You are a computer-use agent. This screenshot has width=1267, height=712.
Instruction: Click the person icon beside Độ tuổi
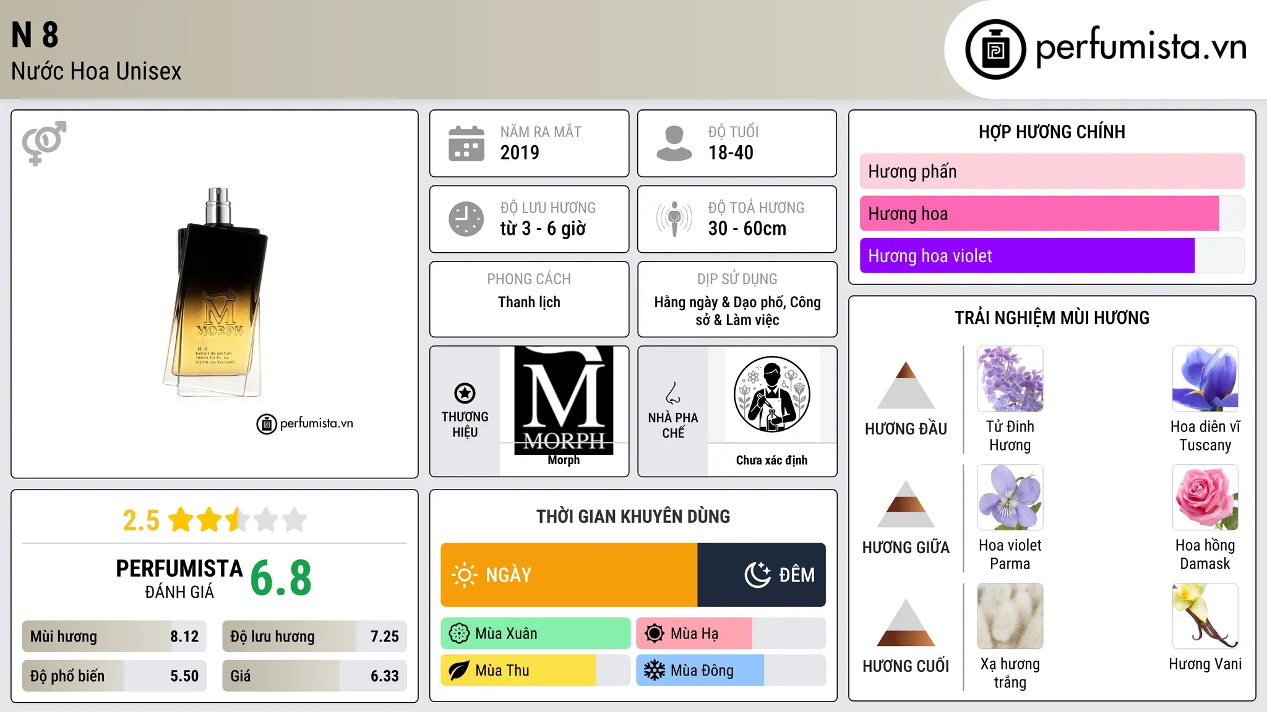point(674,143)
